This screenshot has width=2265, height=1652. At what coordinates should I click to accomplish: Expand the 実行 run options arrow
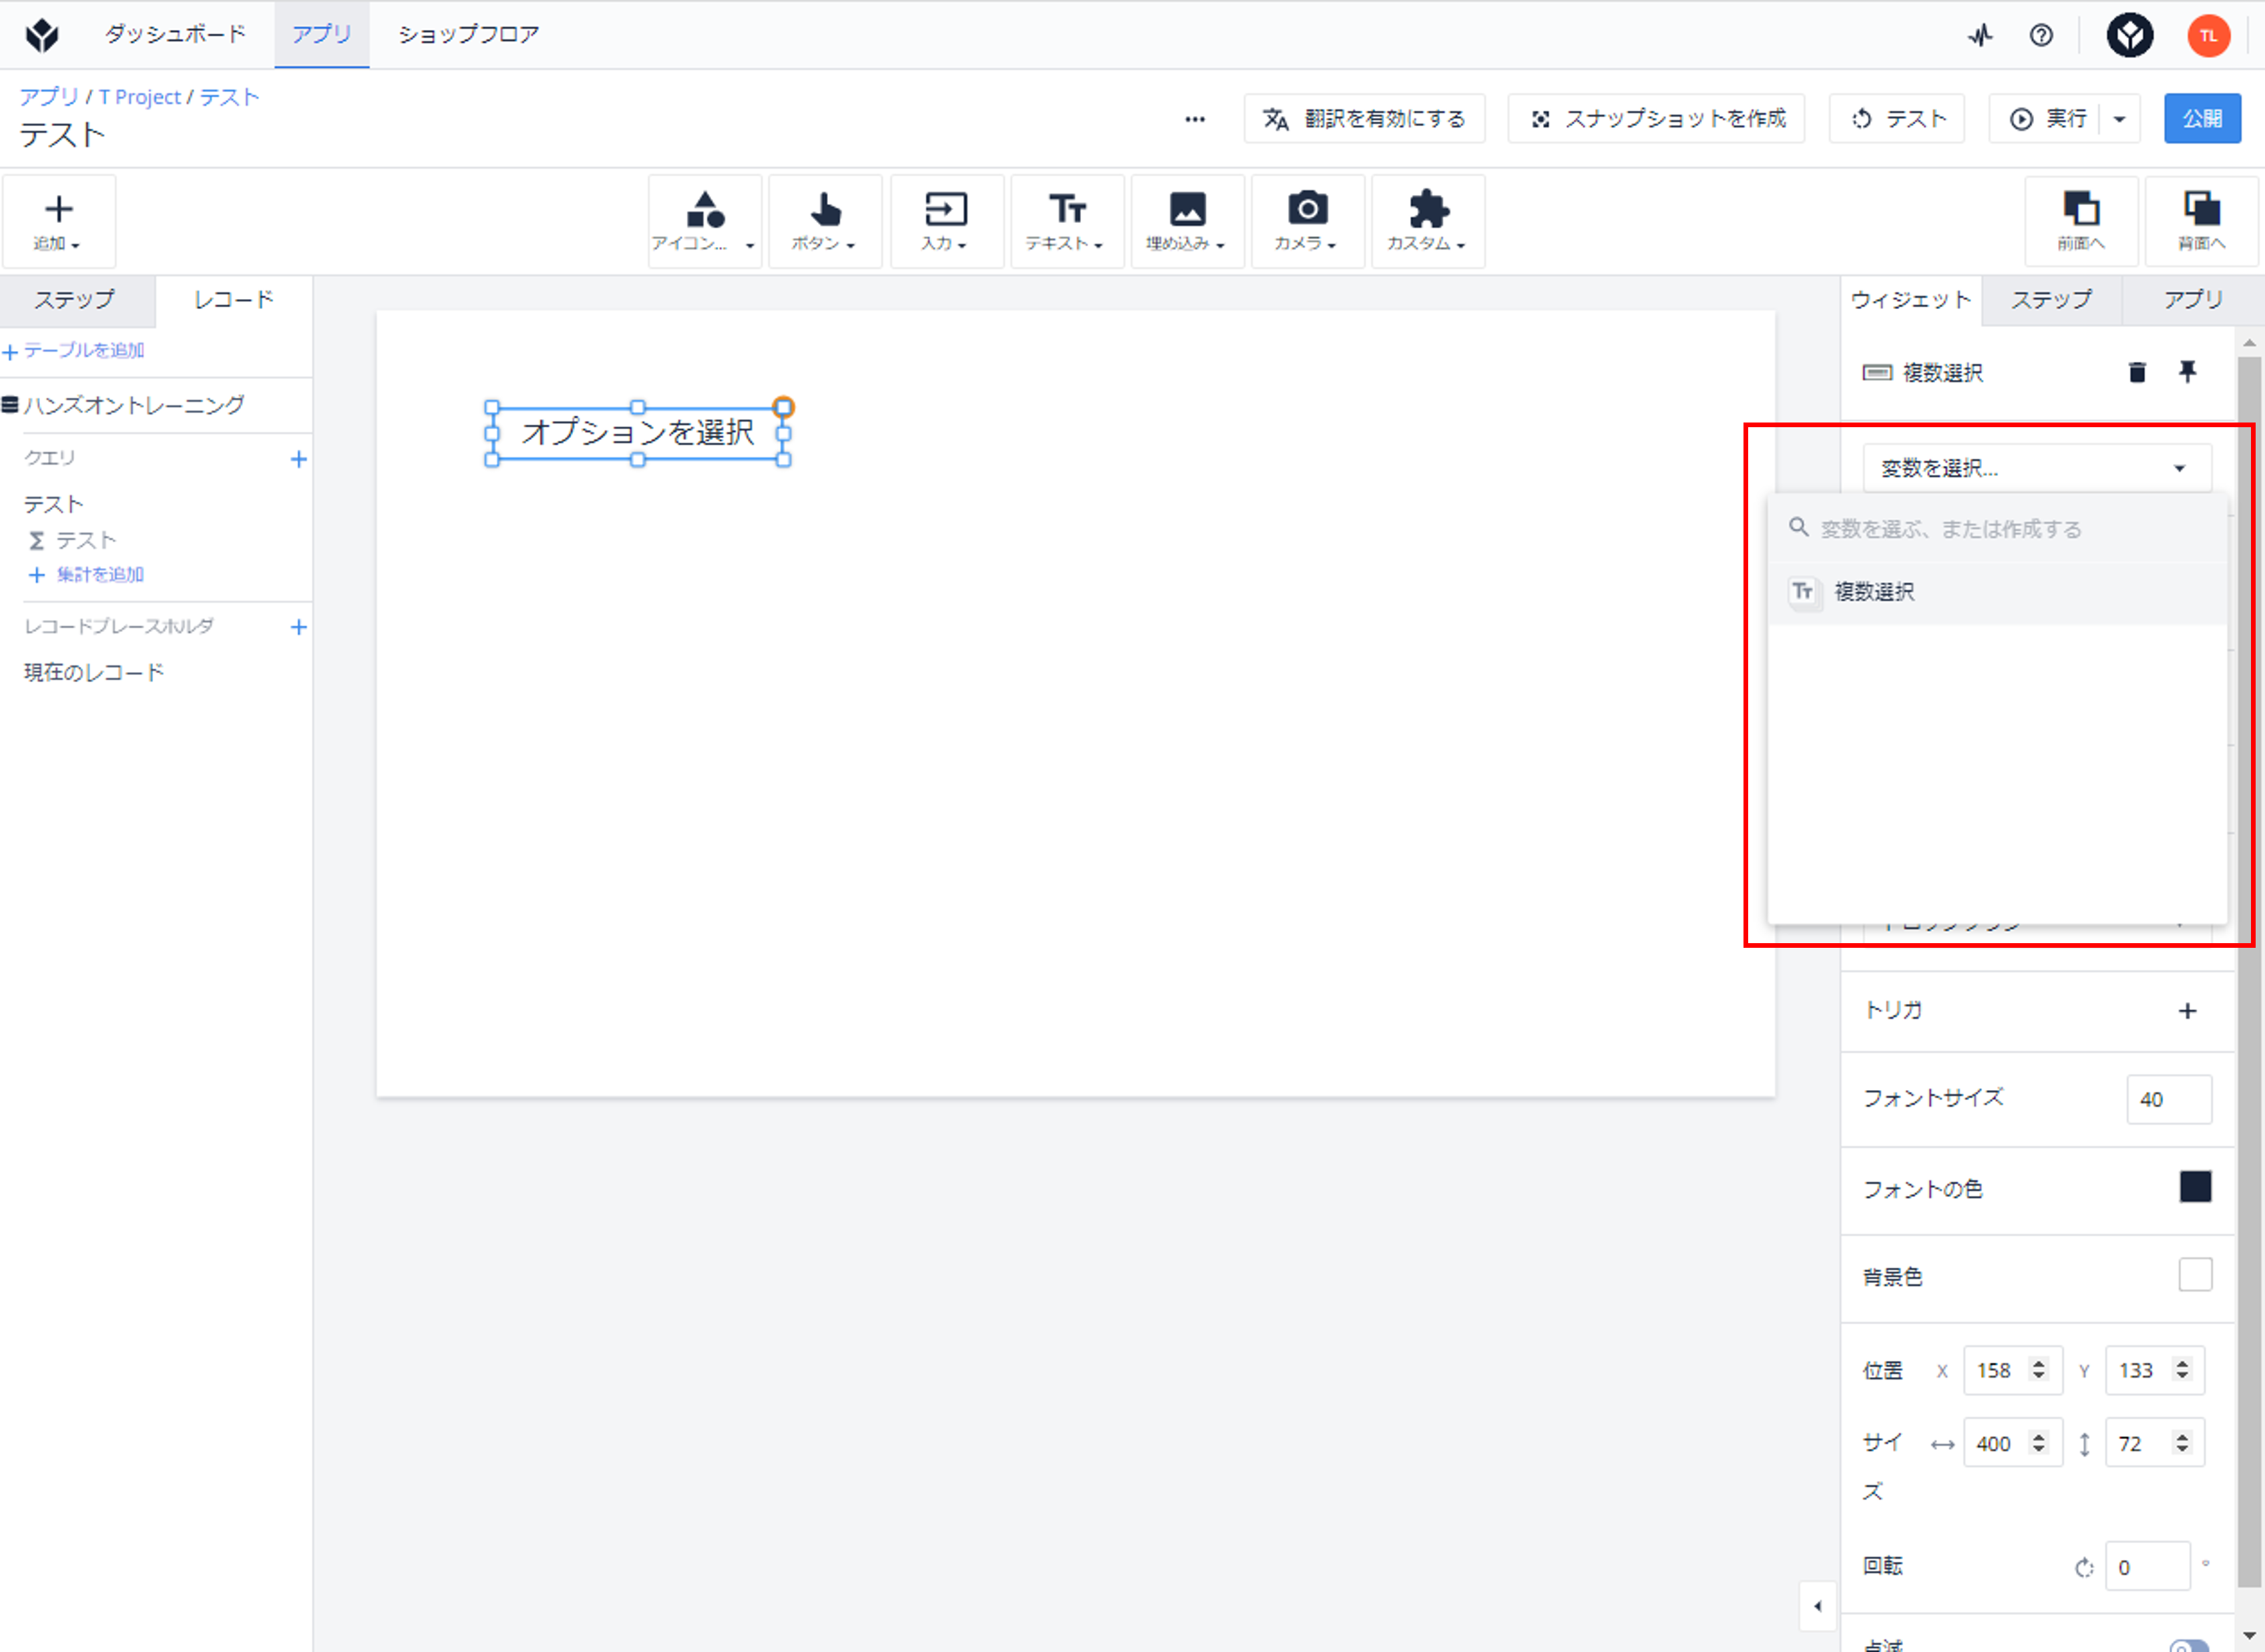(2119, 119)
